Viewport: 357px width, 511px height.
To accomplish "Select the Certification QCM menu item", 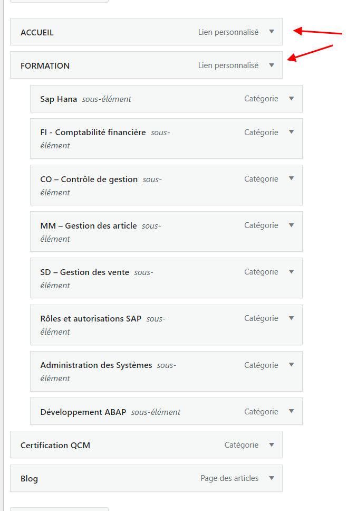I will click(55, 445).
